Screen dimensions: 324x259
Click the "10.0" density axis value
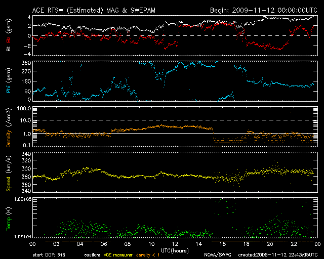(x=25, y=120)
